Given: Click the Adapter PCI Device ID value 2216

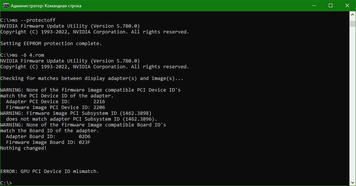Looking at the screenshot, I should click(x=99, y=102).
